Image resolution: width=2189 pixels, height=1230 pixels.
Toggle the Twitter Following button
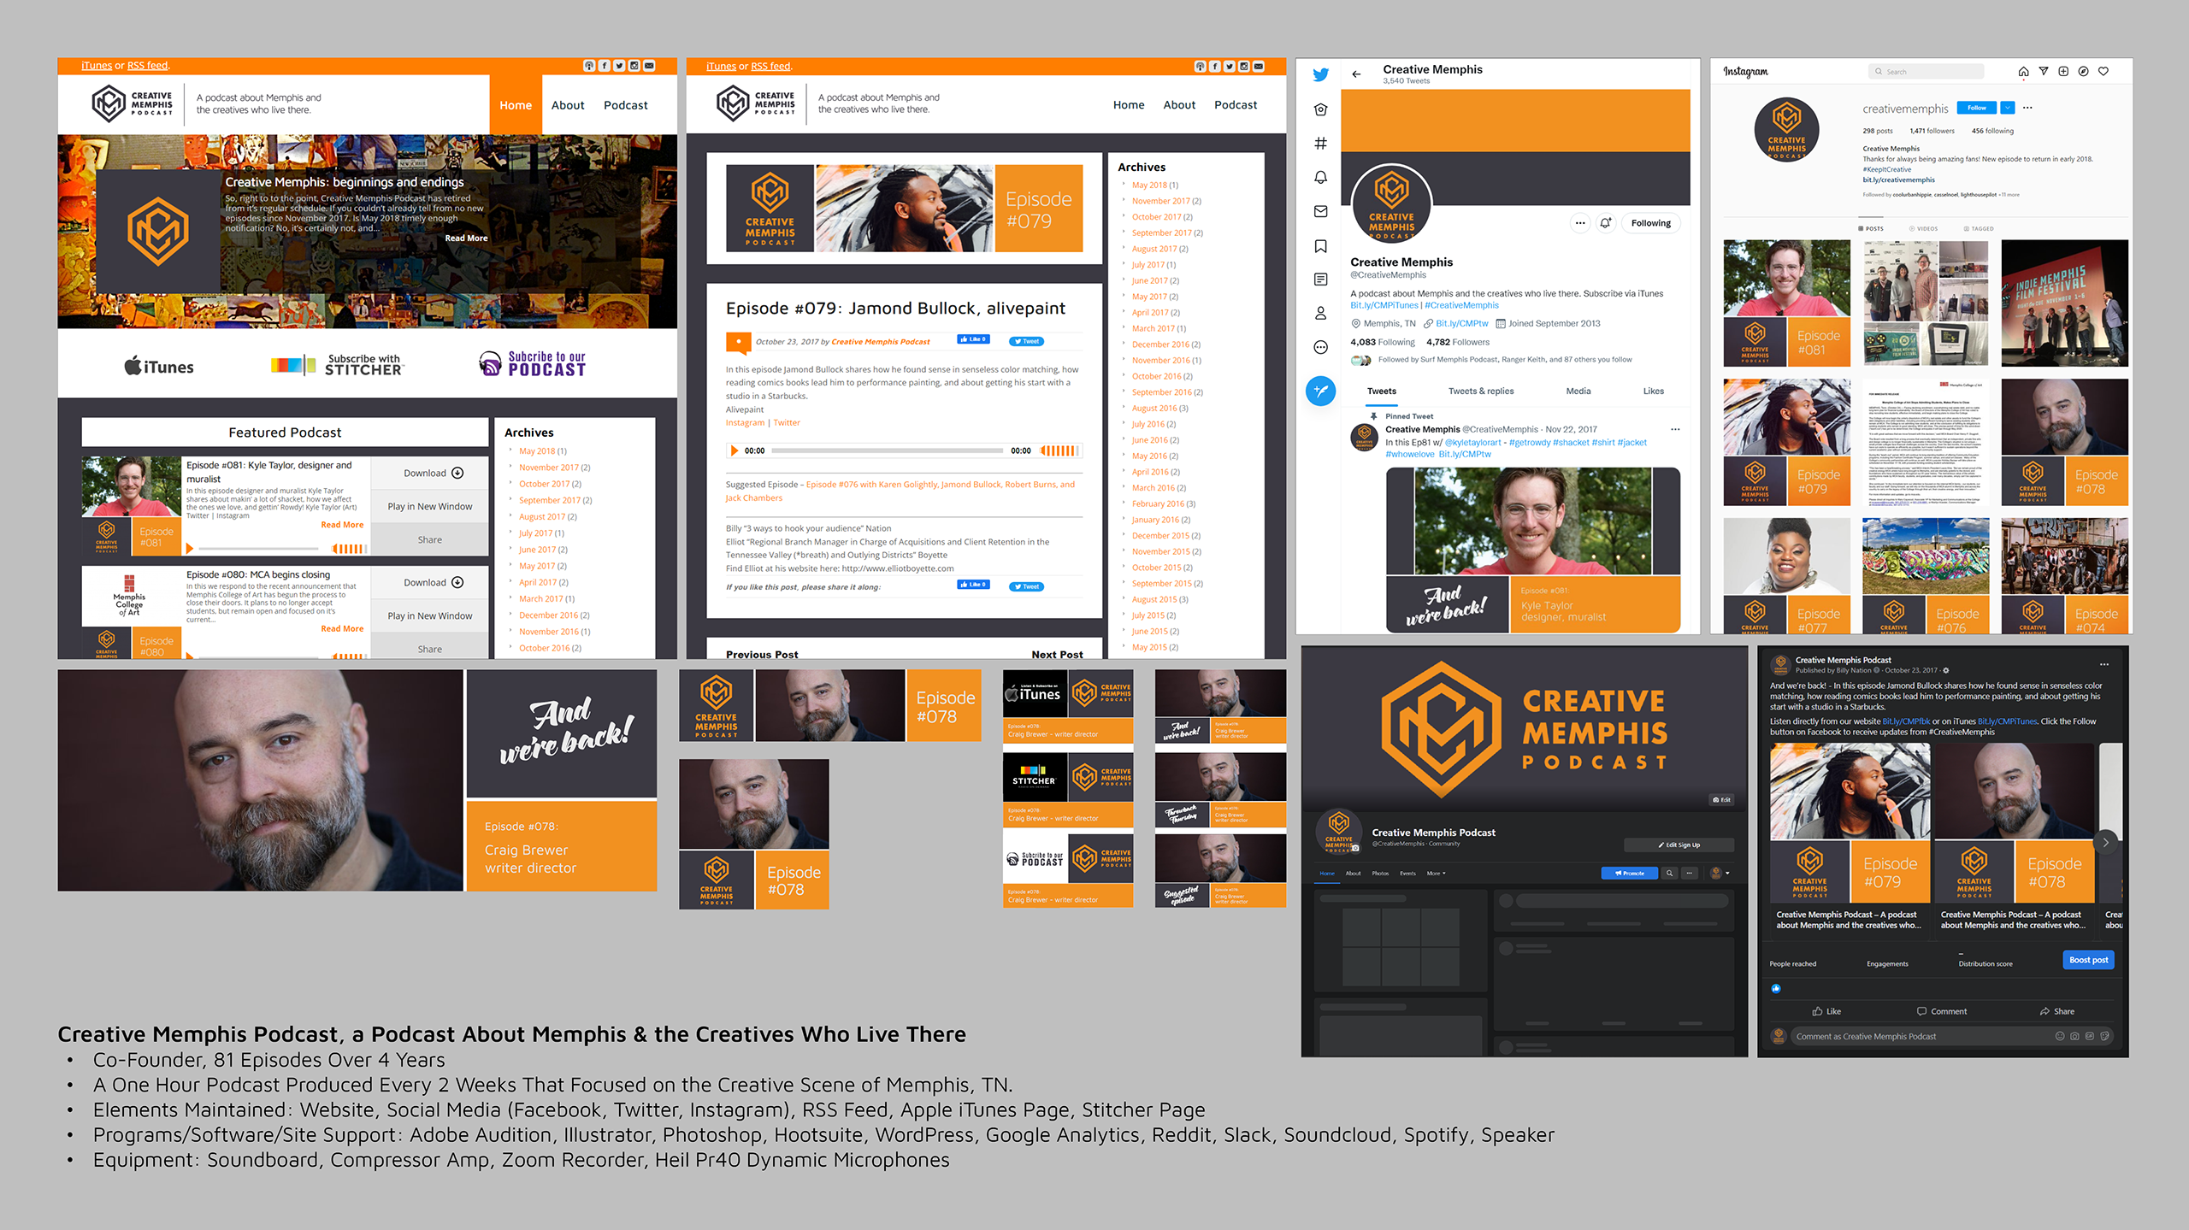click(x=1650, y=223)
